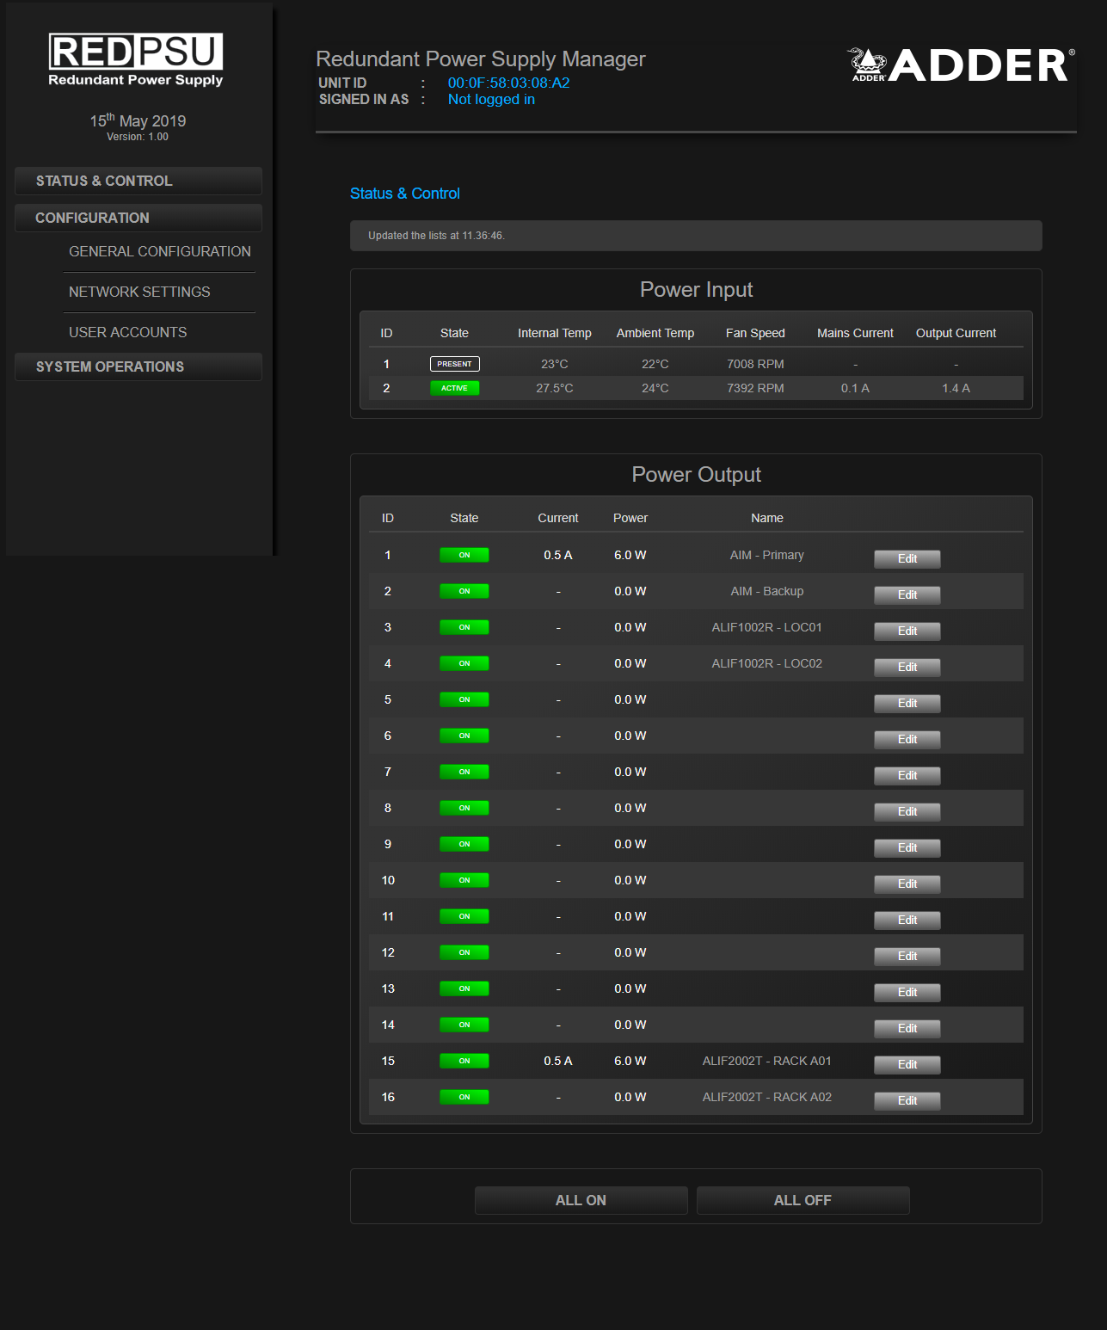The height and width of the screenshot is (1330, 1107).
Task: Expand the Configuration menu section
Action: pyautogui.click(x=138, y=218)
